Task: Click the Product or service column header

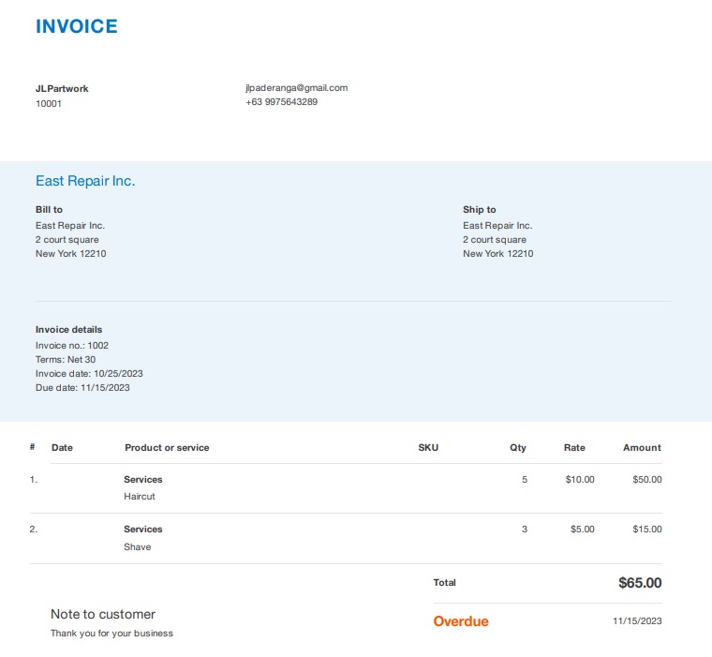Action: click(167, 448)
